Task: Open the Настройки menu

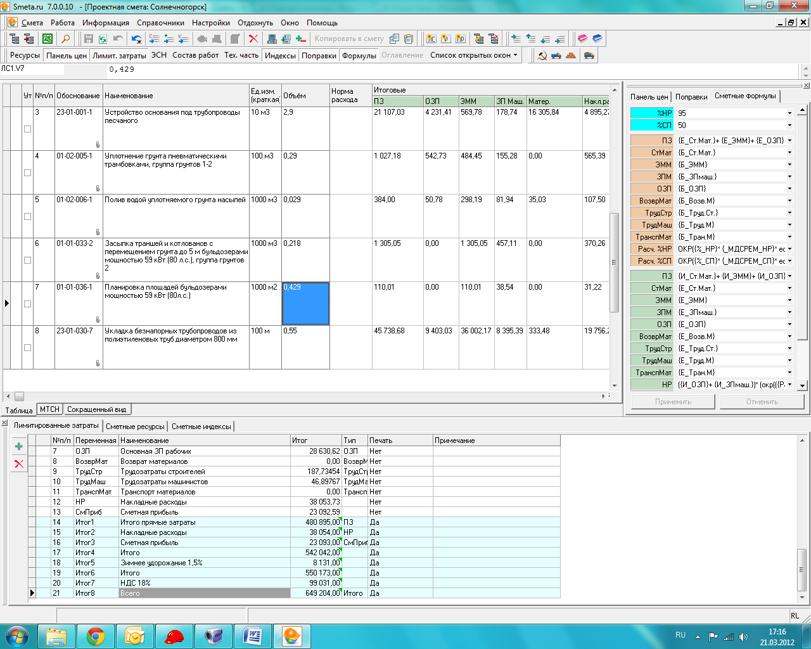Action: [x=211, y=23]
